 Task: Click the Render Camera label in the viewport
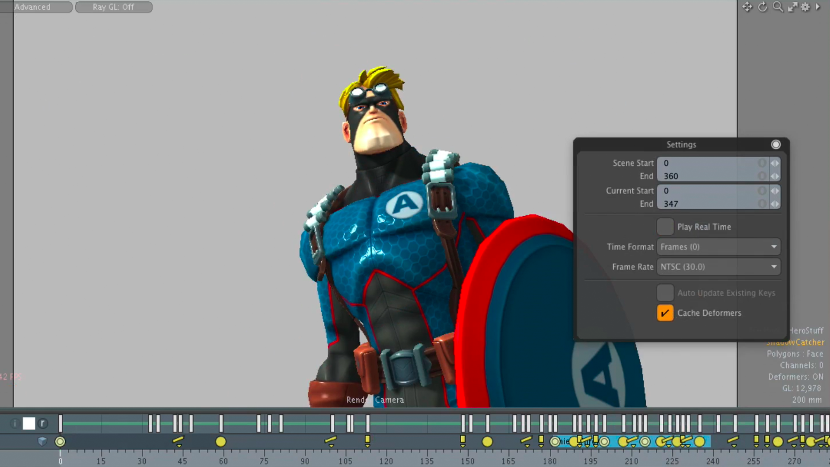click(x=375, y=400)
